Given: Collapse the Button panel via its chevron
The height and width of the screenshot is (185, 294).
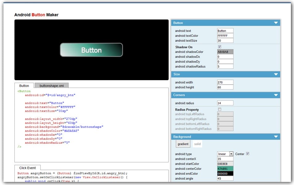Looking at the screenshot, I should [x=276, y=23].
